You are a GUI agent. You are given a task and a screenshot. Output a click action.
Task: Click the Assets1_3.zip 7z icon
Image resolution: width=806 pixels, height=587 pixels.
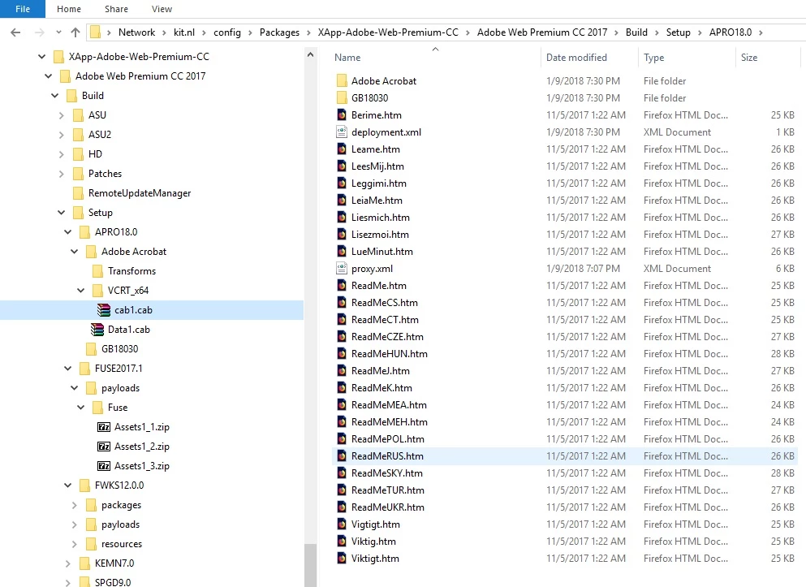[x=104, y=466]
